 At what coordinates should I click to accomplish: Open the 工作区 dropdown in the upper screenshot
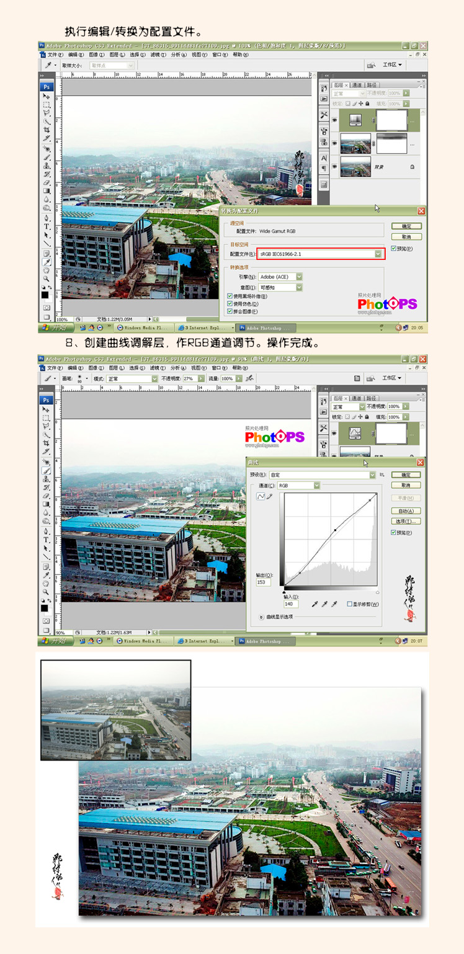tap(392, 65)
